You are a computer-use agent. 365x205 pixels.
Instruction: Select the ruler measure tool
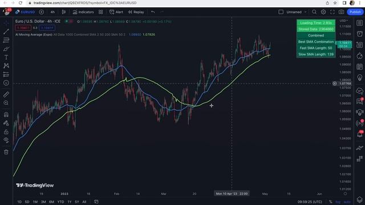click(x=6, y=95)
